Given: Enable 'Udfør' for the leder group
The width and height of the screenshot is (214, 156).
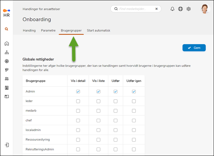Looking at the screenshot, I should (x=116, y=101).
